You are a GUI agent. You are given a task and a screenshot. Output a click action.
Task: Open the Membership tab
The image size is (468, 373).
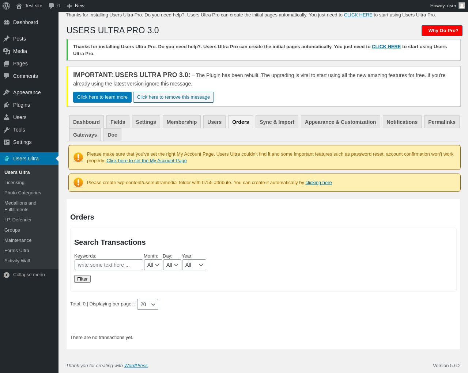tap(182, 122)
